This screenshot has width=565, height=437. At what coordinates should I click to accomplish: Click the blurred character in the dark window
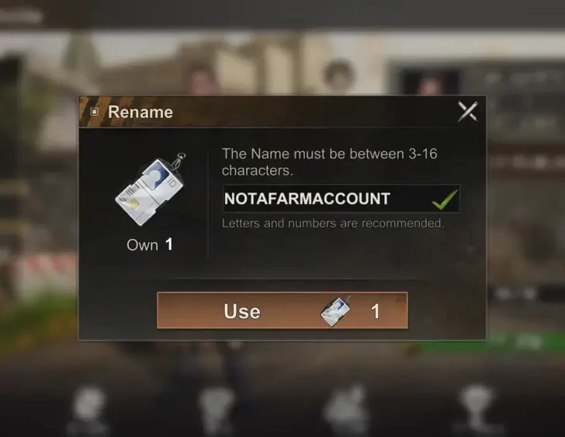pyautogui.click(x=429, y=85)
